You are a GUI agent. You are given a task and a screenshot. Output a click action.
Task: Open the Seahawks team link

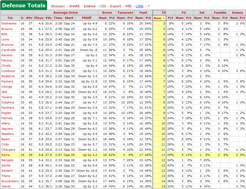click(9, 24)
